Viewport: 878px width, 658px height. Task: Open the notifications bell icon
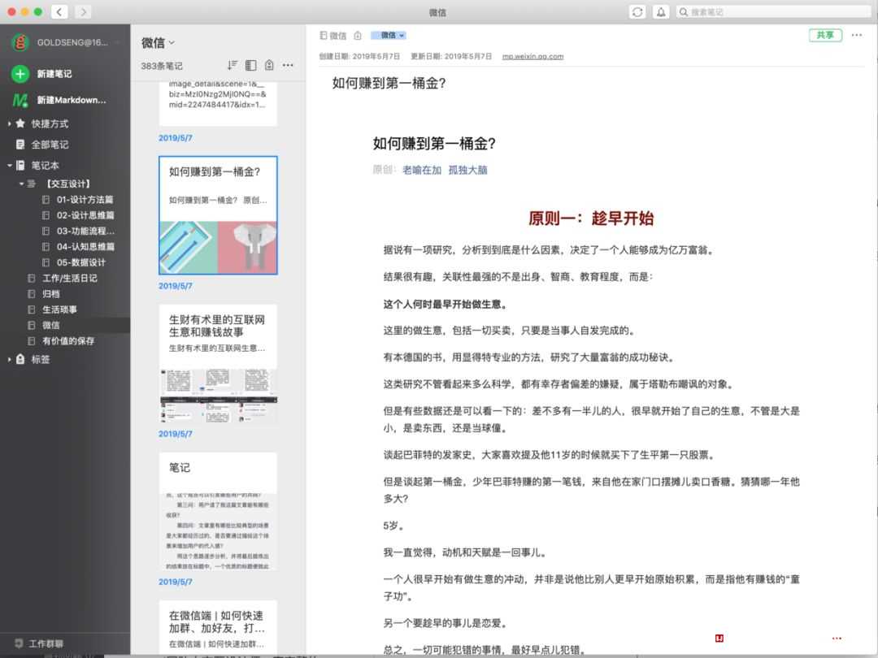click(661, 11)
